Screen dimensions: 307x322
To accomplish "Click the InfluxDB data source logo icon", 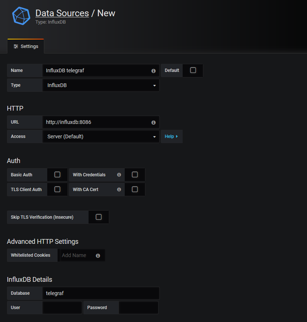I will click(x=21, y=16).
